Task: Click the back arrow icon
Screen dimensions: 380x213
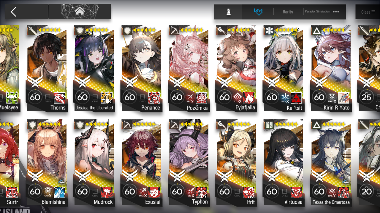Action: coord(13,12)
